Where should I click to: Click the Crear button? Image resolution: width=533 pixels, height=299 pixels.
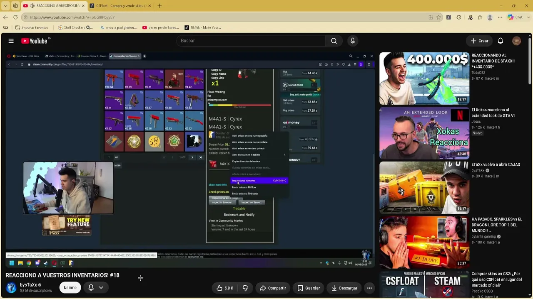pyautogui.click(x=480, y=41)
